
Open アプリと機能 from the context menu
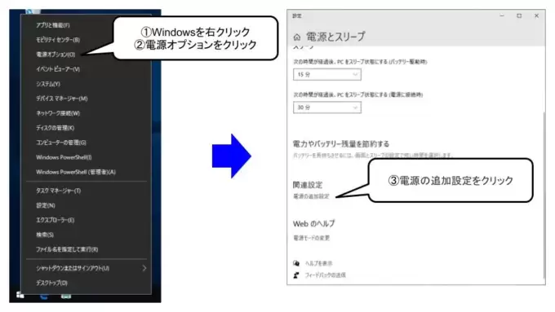(x=53, y=25)
